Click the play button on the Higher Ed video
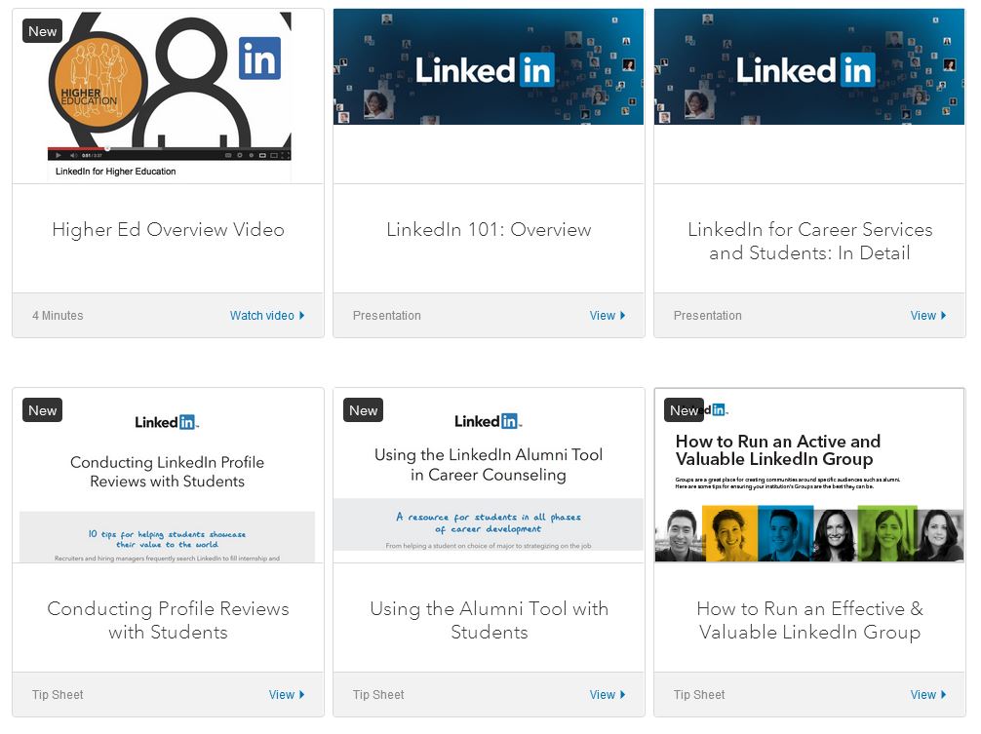The image size is (981, 734). (58, 155)
